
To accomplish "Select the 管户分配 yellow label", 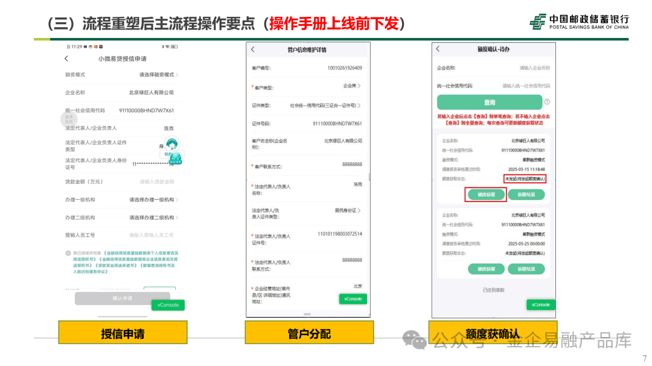I will click(309, 332).
